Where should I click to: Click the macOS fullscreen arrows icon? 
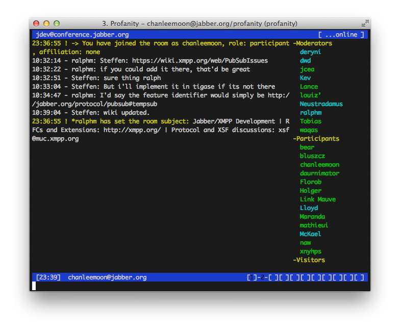pos(365,23)
